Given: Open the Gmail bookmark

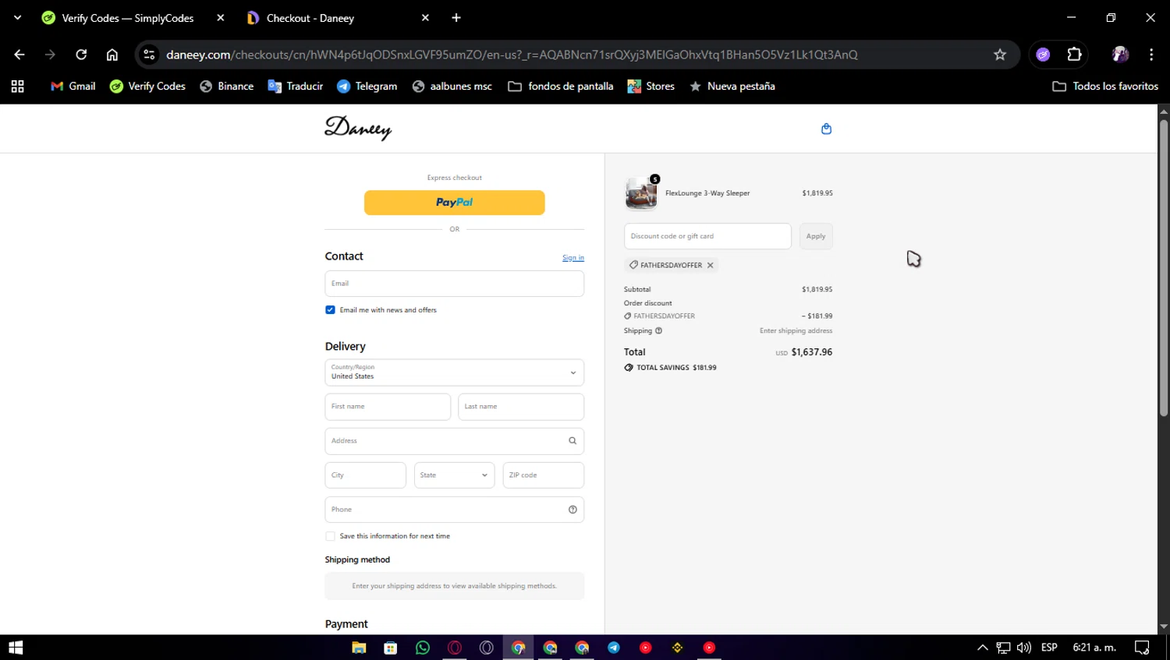Looking at the screenshot, I should pos(73,86).
